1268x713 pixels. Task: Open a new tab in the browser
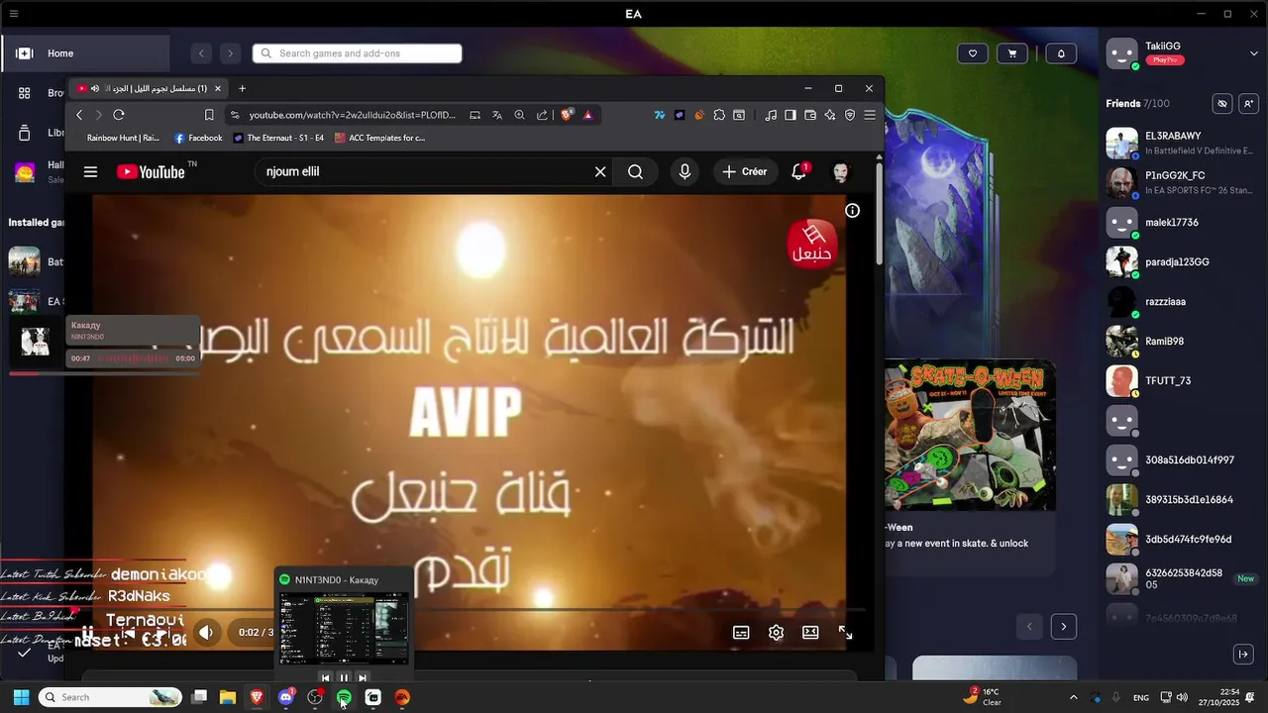tap(242, 88)
